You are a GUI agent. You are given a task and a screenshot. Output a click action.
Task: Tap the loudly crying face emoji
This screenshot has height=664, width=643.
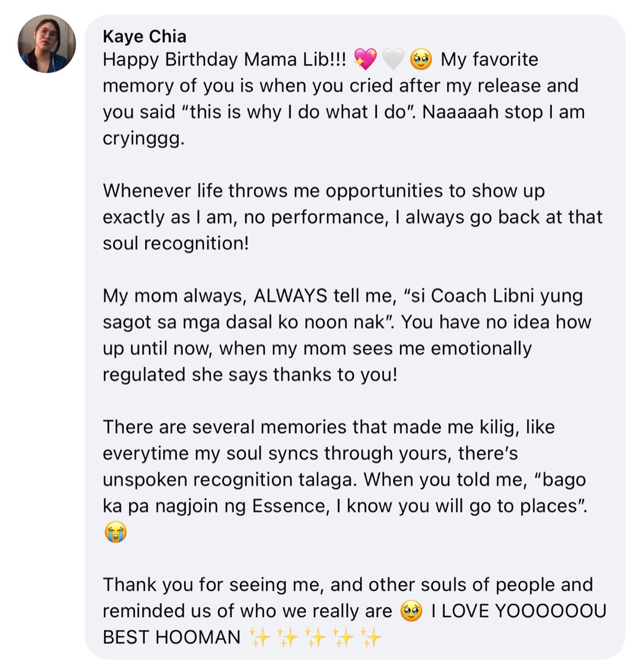click(115, 532)
